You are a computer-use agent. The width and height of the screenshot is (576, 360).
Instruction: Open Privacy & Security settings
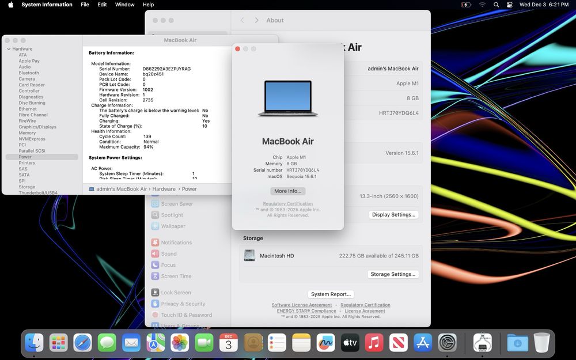178,304
